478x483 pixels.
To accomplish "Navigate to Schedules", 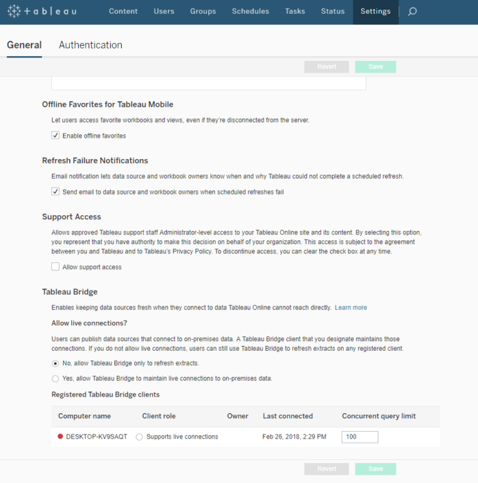I will click(251, 12).
